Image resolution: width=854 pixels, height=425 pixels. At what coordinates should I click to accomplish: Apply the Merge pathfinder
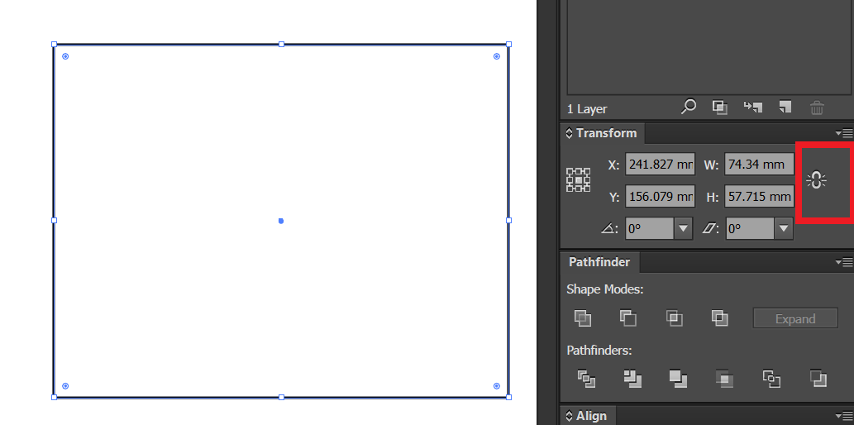coord(679,379)
